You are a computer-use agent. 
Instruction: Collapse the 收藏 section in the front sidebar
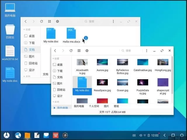pyautogui.click(x=56, y=58)
